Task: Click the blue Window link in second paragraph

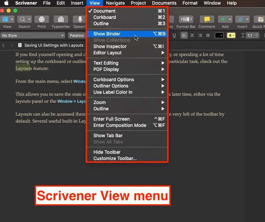Action: click(x=79, y=81)
